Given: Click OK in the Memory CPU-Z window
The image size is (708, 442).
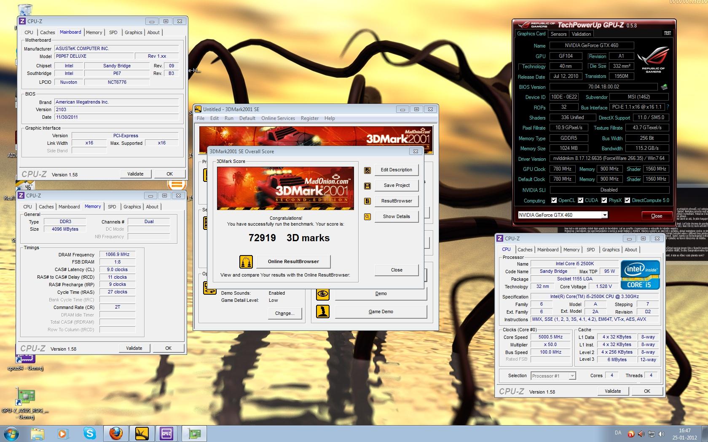Looking at the screenshot, I should (168, 348).
